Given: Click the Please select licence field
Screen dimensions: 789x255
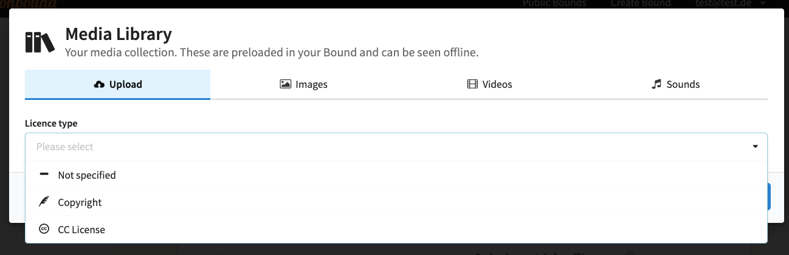Looking at the screenshot, I should click(396, 147).
